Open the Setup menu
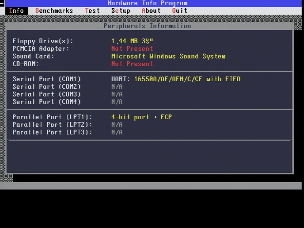Image resolution: width=304 pixels, height=228 pixels. click(x=121, y=11)
